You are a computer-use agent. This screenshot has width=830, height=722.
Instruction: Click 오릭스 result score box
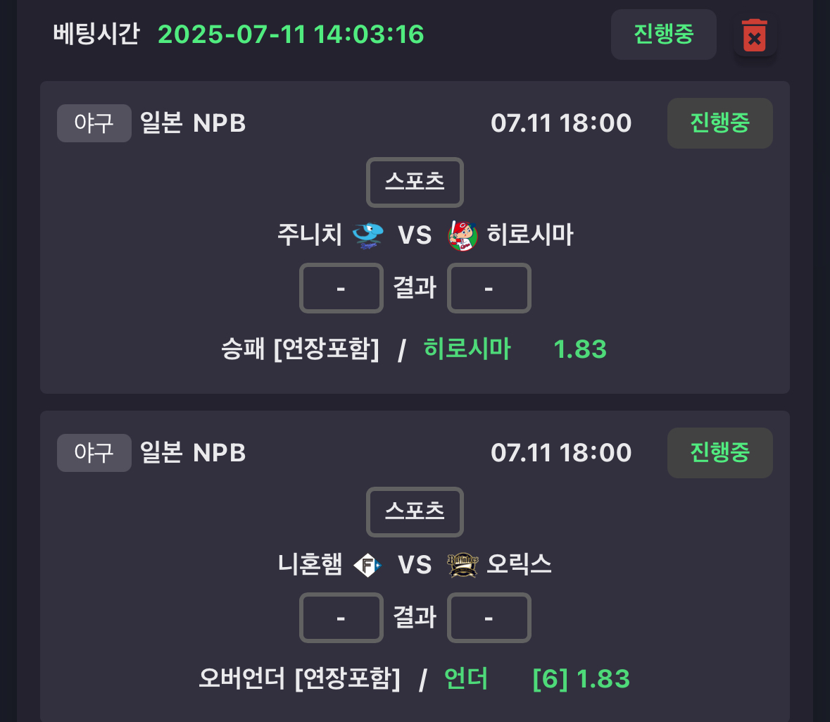489,618
